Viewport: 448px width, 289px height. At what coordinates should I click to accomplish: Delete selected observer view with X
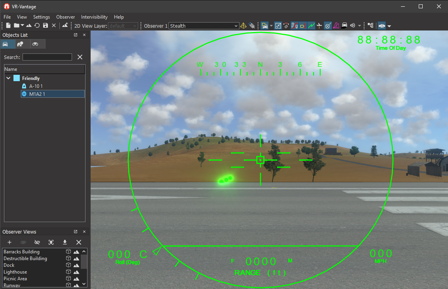pyautogui.click(x=79, y=242)
